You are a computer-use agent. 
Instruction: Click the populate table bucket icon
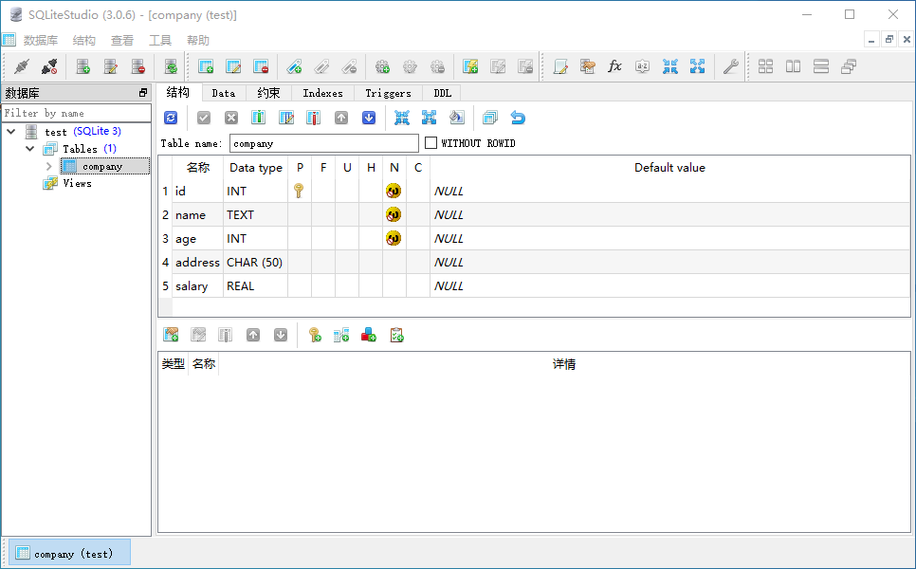457,118
